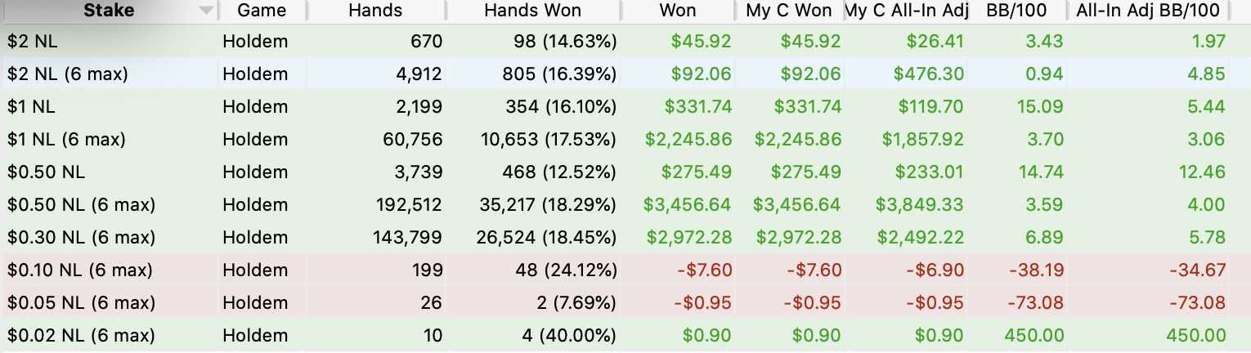The image size is (1251, 353).
Task: Sort by My C Won column
Action: pos(789,11)
